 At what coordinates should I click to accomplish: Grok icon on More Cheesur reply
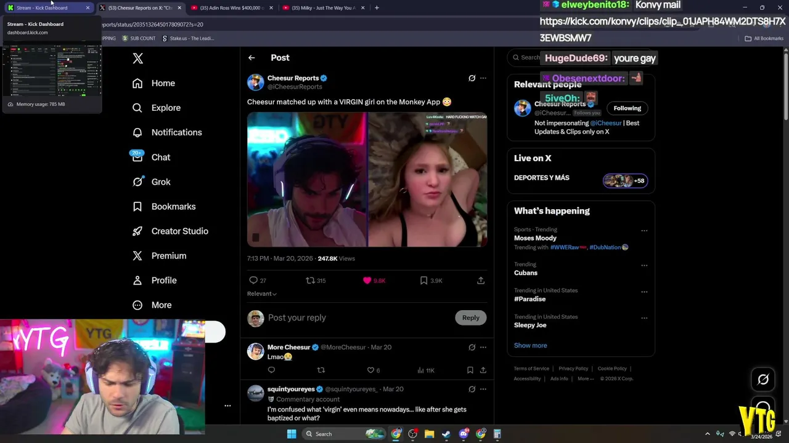point(472,347)
